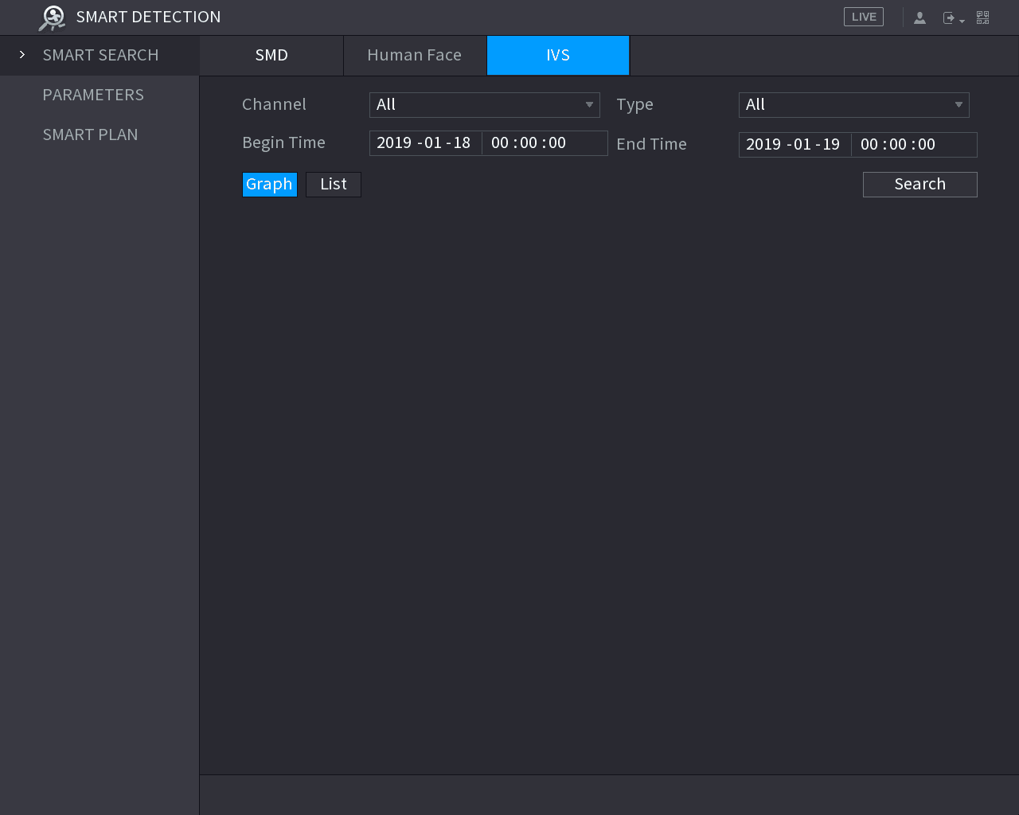This screenshot has height=815, width=1019.
Task: Select SMART SEARCH in the sidebar
Action: pyautogui.click(x=100, y=55)
